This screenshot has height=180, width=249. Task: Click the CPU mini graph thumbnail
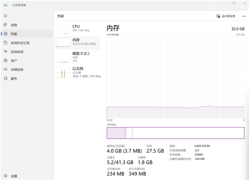pyautogui.click(x=64, y=29)
